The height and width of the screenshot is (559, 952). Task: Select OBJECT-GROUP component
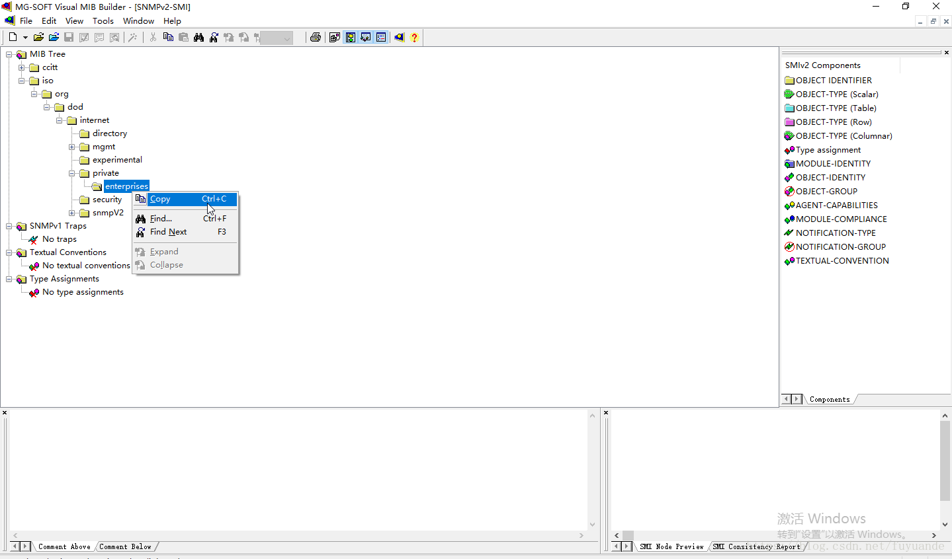point(826,192)
